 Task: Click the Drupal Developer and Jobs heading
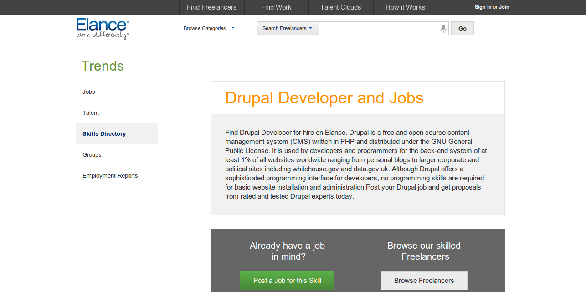coord(324,98)
